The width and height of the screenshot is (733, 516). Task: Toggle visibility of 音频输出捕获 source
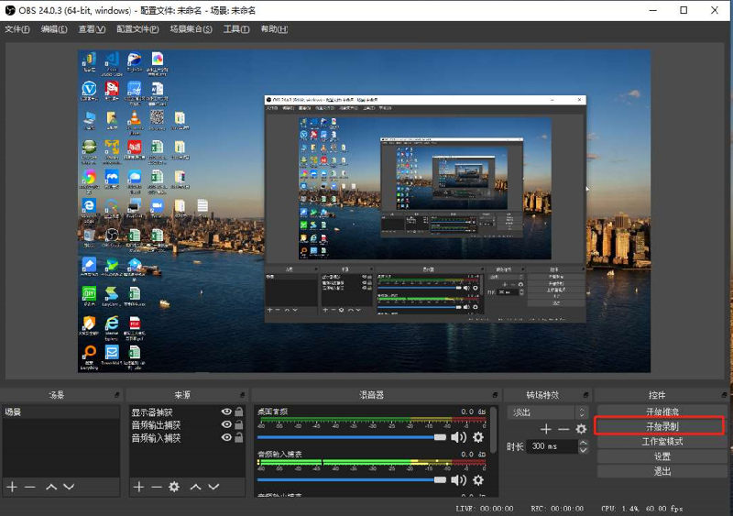pos(226,425)
